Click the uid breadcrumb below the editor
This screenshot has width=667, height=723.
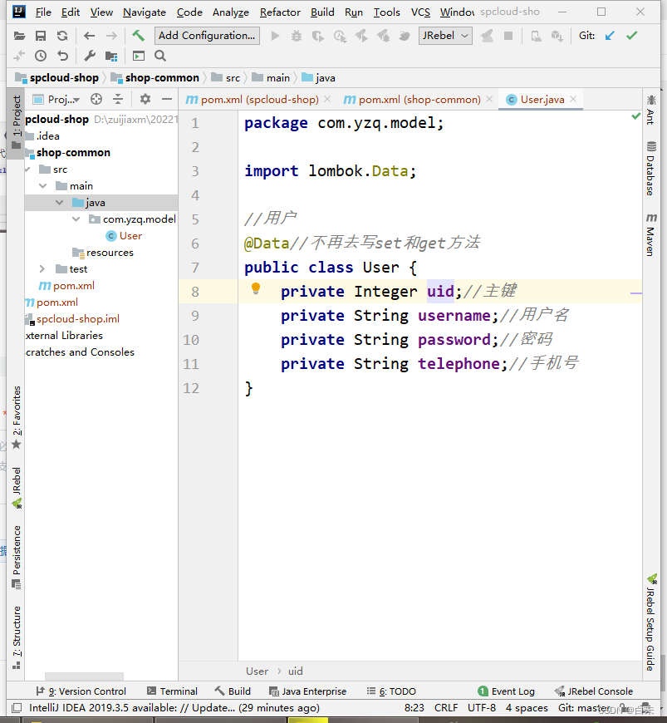tap(295, 671)
